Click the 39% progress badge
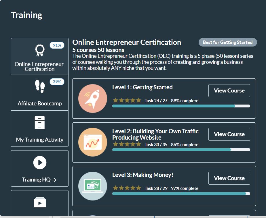This screenshot has width=266, height=218. pos(57,82)
